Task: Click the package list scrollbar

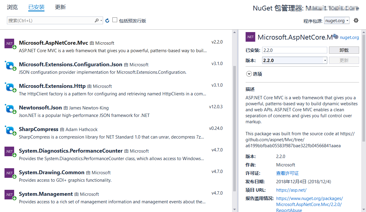Action: [235, 120]
